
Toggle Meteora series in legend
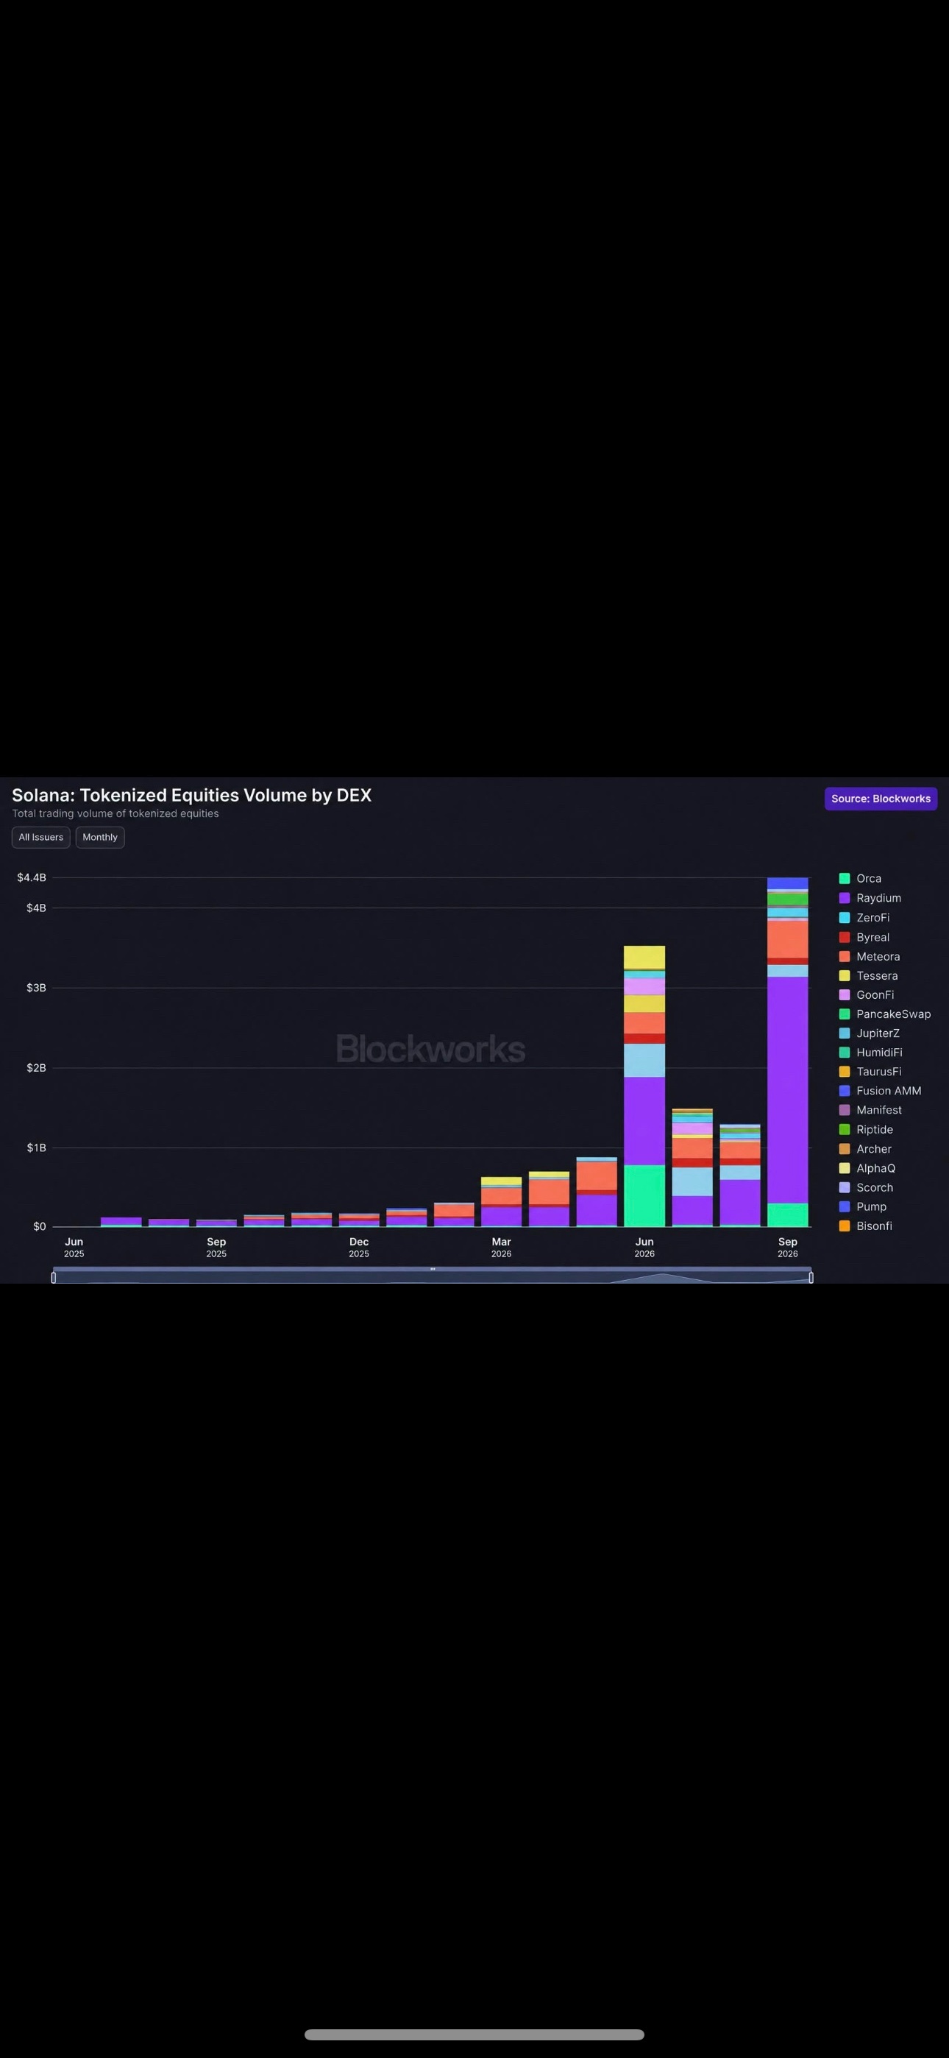[869, 956]
